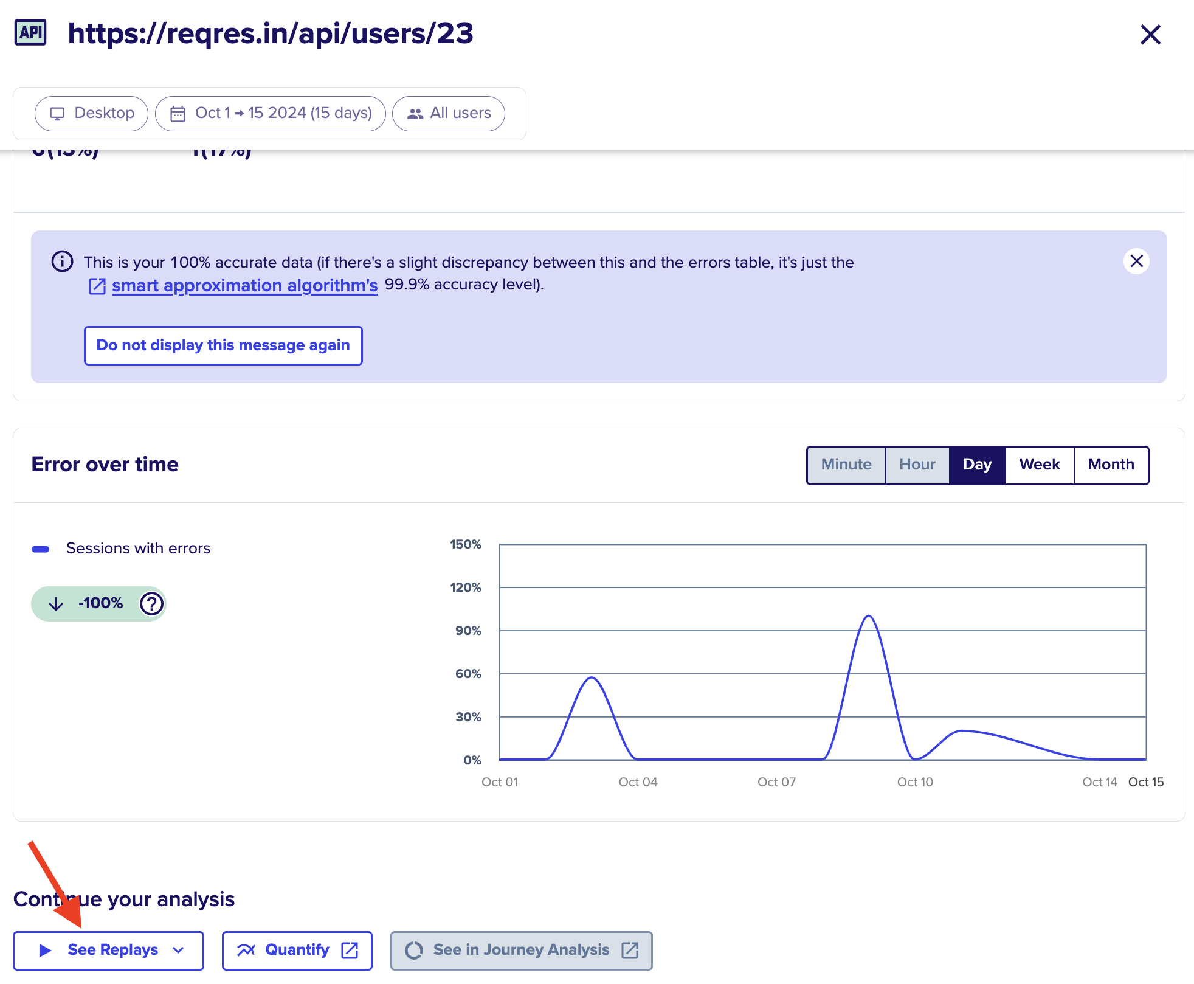
Task: Open the Desktop device filter
Action: pos(91,113)
